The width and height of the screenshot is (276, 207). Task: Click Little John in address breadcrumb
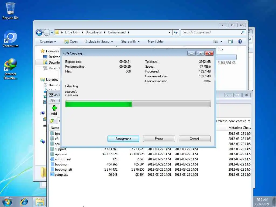pos(72,32)
